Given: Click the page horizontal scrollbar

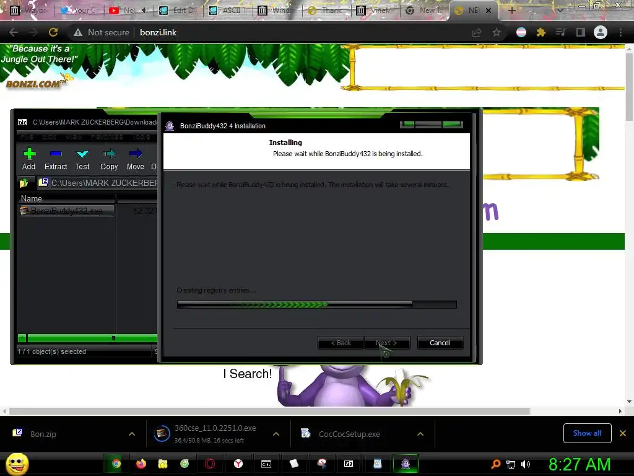Looking at the screenshot, I should click(269, 412).
